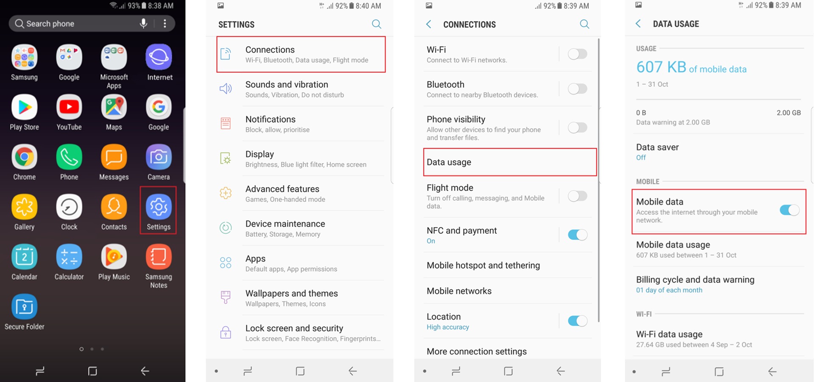The width and height of the screenshot is (814, 382).
Task: Click the Search phone field
Action: [74, 23]
